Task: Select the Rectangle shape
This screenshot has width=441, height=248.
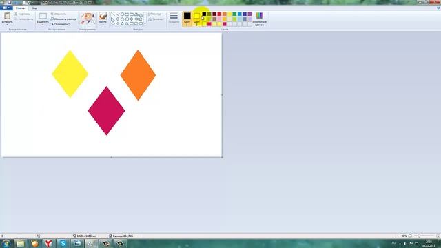Action: point(127,14)
